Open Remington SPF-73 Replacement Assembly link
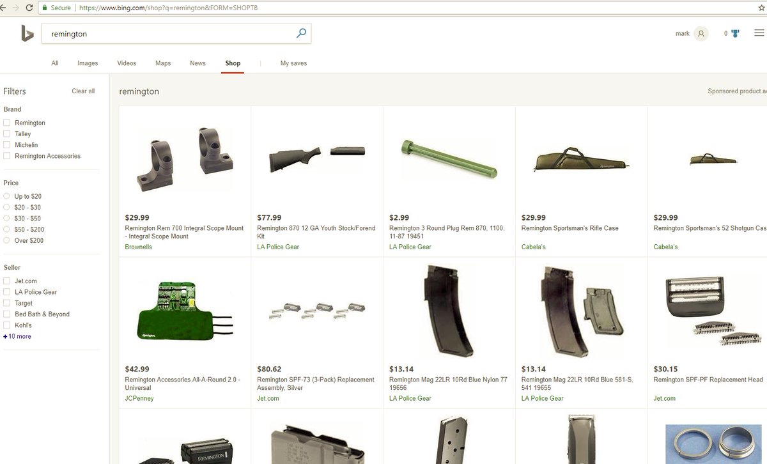This screenshot has height=464, width=767. tap(316, 383)
